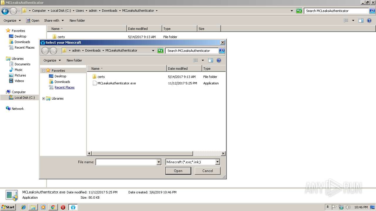Show hidden system tray icons
Screen dimensions: 376x211
click(x=328, y=207)
